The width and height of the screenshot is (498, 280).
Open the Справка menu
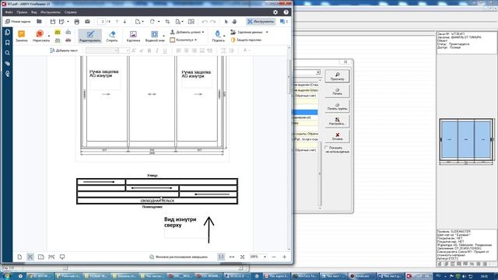click(x=70, y=12)
